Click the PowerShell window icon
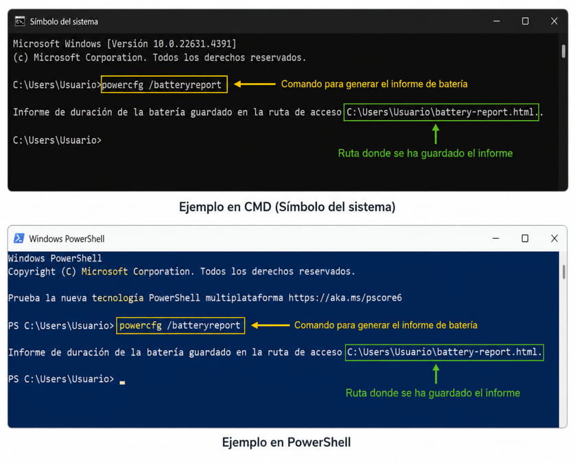577x462 pixels. point(19,238)
